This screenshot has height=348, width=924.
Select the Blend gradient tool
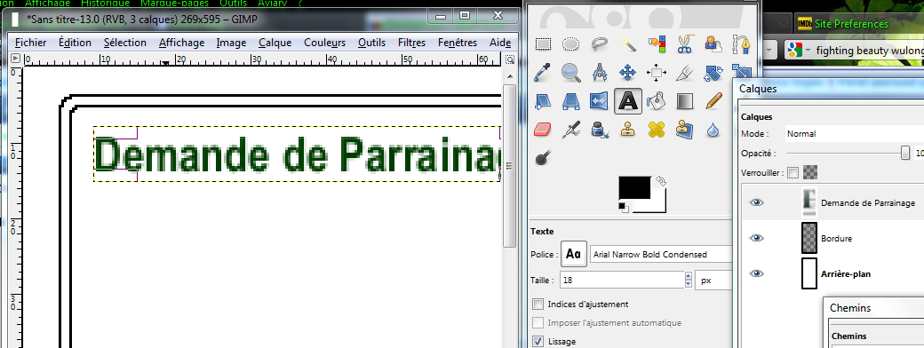pos(685,101)
